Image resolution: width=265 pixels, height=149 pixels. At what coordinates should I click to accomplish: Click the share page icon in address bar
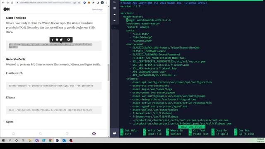[x=75, y=3]
